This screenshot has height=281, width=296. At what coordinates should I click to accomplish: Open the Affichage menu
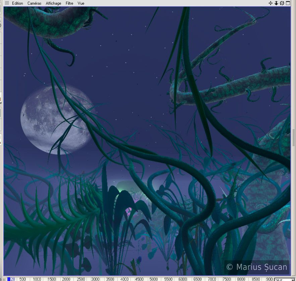click(x=53, y=3)
